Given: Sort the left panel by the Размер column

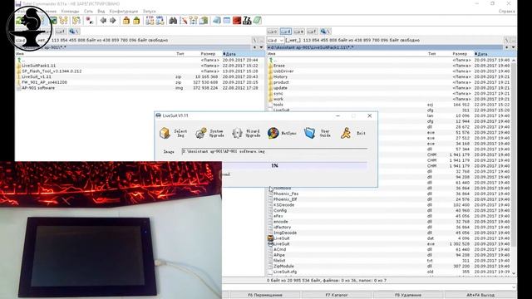Looking at the screenshot, I should pyautogui.click(x=207, y=53).
